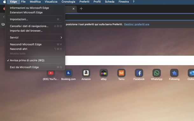Open the eBay shortcut tile
Screen dimensions: 194x121
(x=104, y=73)
